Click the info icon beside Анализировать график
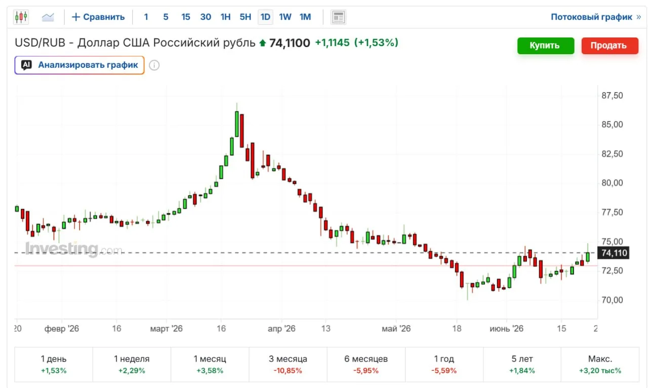This screenshot has height=388, width=648. tap(154, 65)
